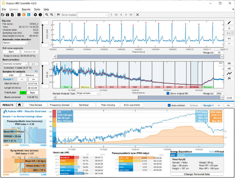Open the File menu

point(4,9)
